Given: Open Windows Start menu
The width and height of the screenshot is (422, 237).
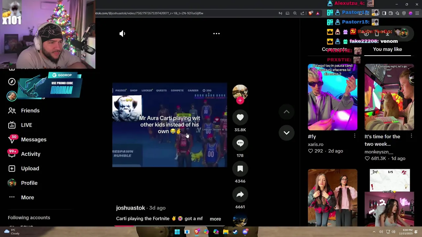Looking at the screenshot, I should click(177, 232).
